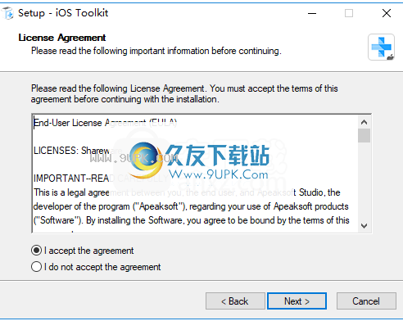Image resolution: width=403 pixels, height=321 pixels.
Task: Click the setup installer icon in title bar
Action: click(7, 13)
